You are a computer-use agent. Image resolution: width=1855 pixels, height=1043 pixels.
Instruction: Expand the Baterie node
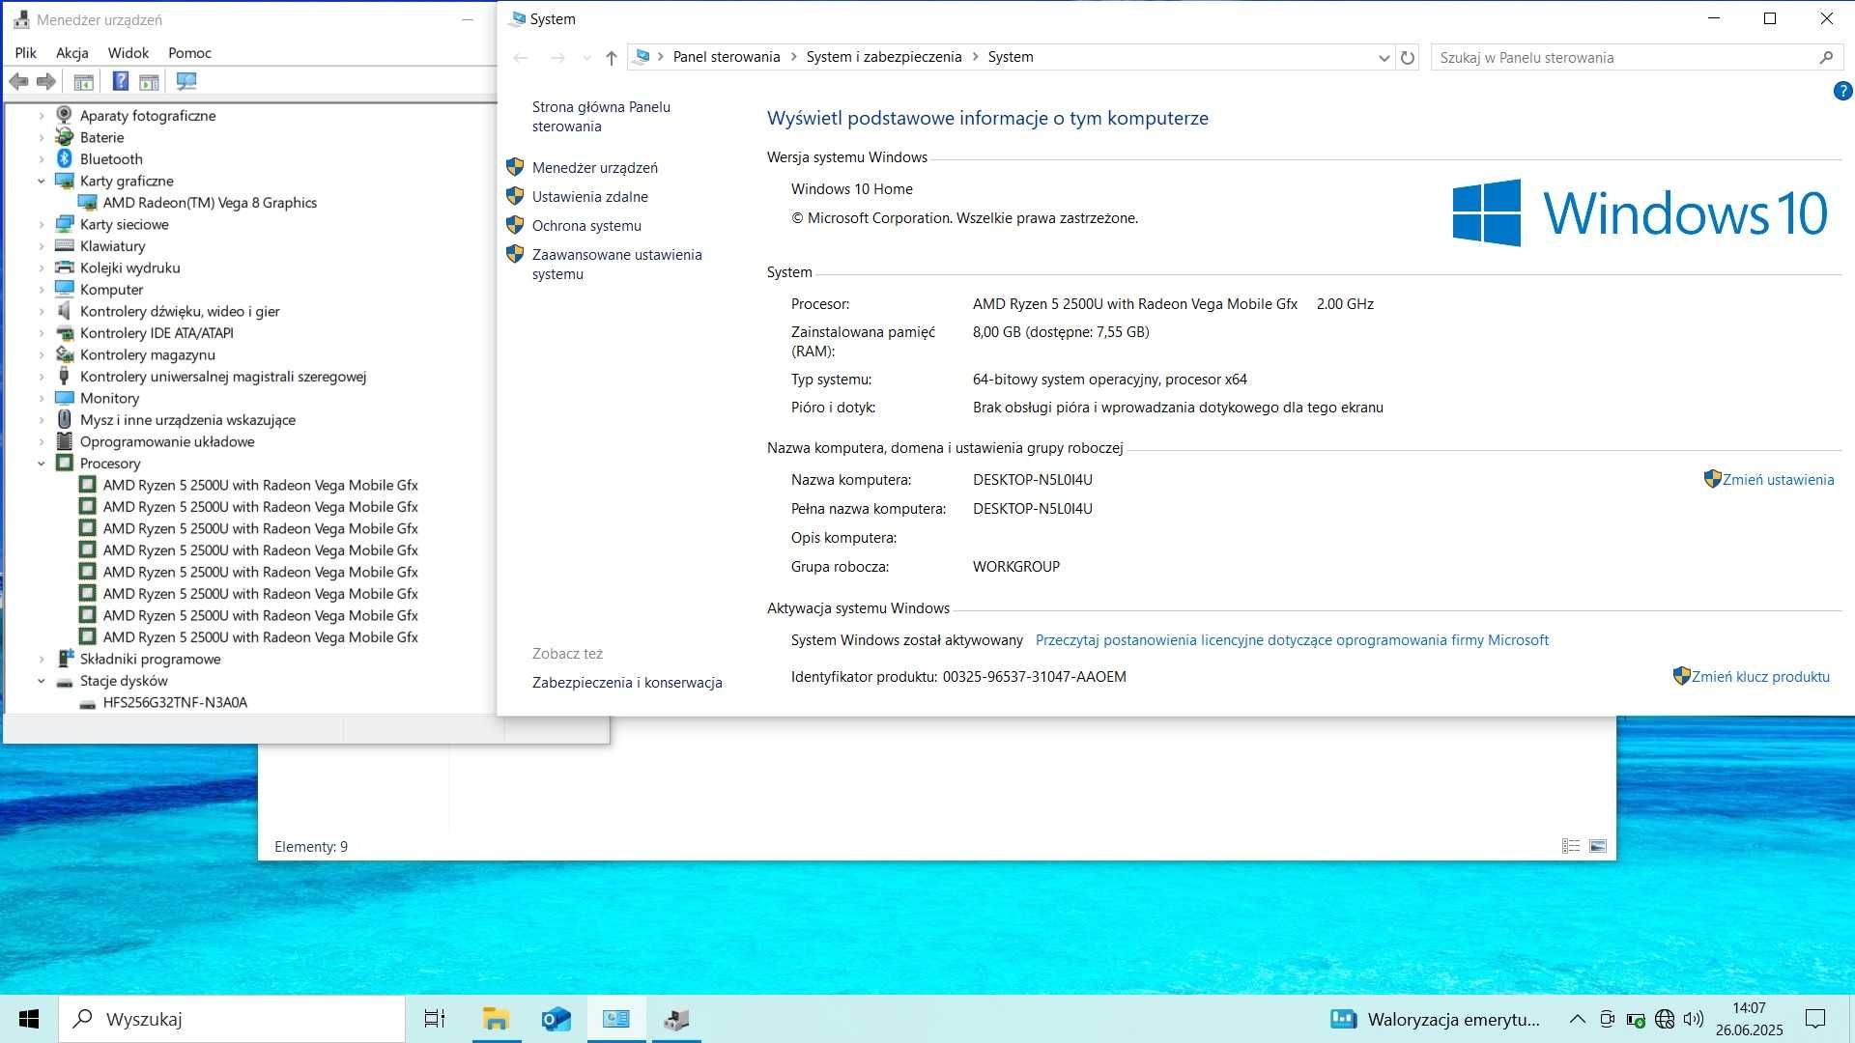point(42,137)
